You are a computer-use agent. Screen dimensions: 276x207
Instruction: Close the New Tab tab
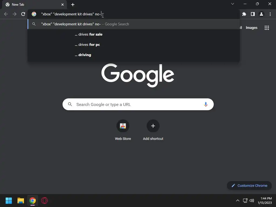pos(63,5)
